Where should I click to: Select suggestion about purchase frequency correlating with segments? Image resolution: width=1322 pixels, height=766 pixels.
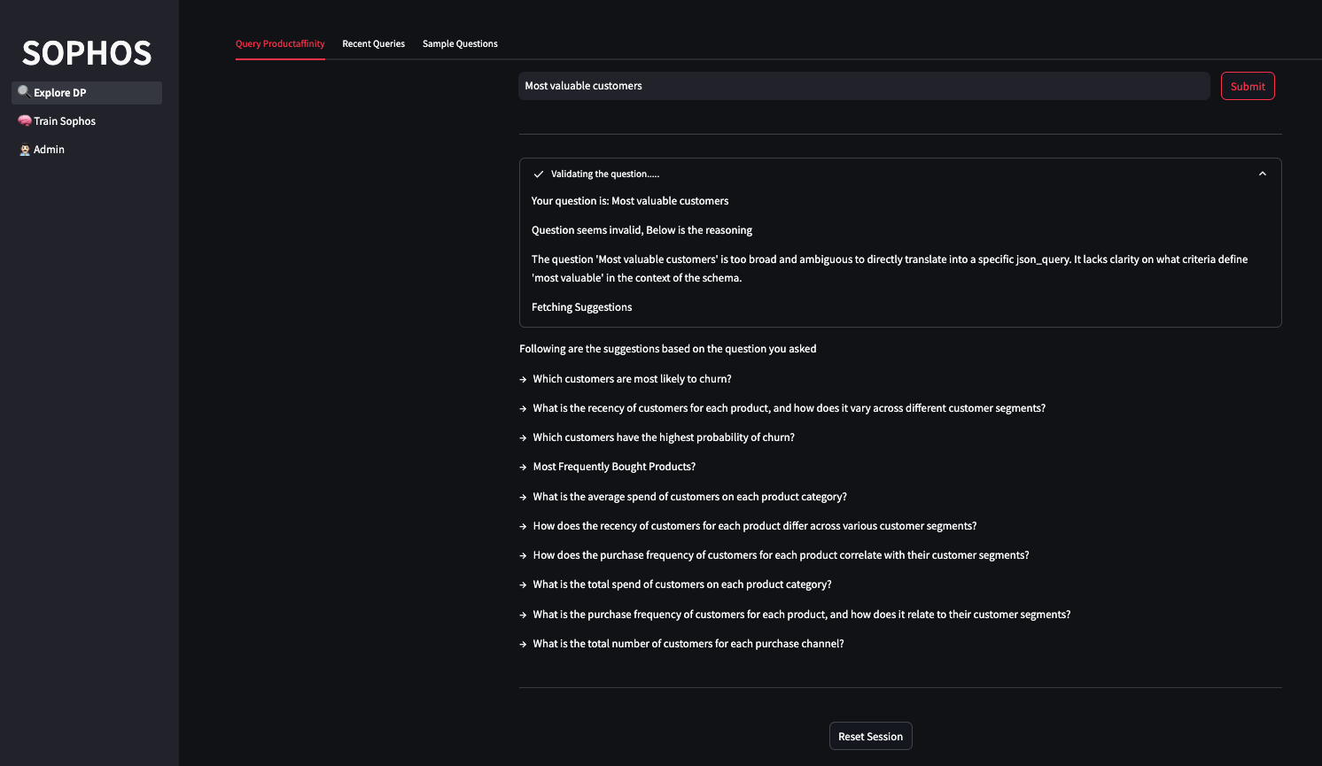pos(781,555)
